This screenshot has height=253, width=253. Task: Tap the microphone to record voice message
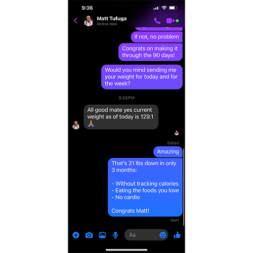115,235
